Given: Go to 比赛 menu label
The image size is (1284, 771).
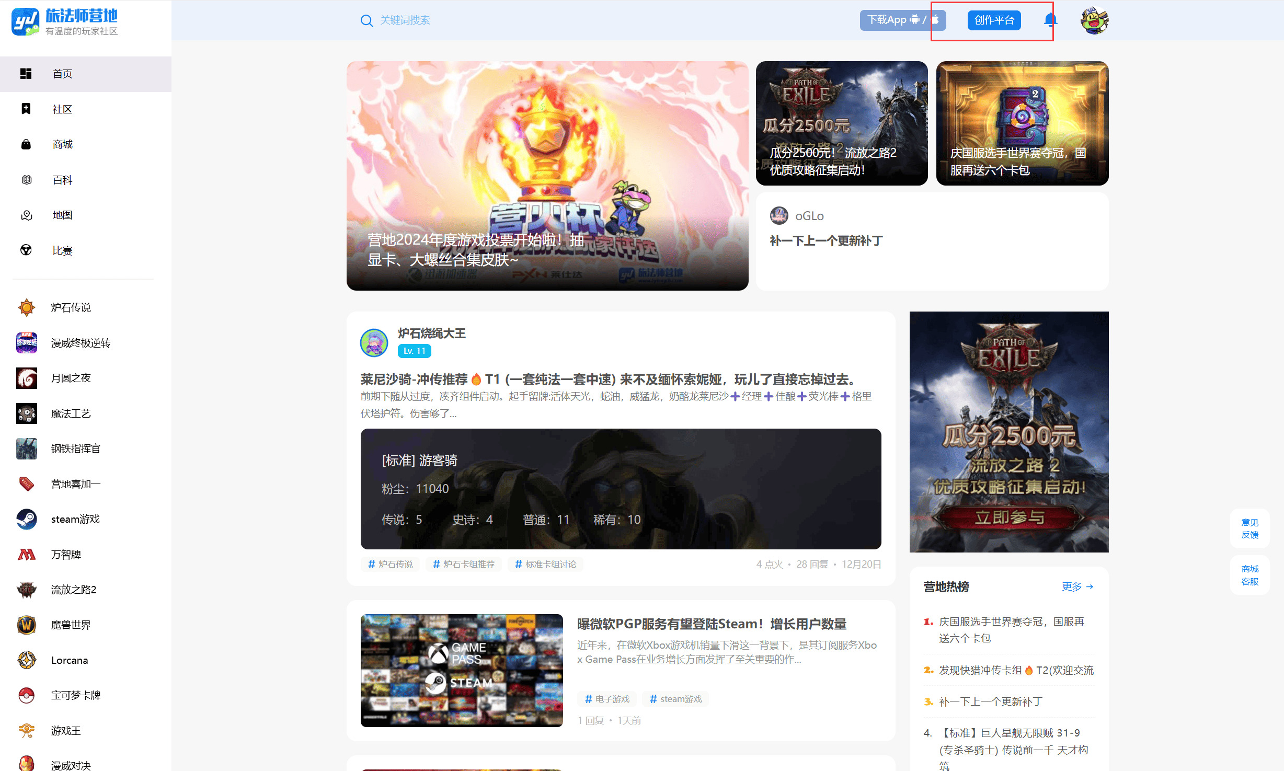Looking at the screenshot, I should pyautogui.click(x=62, y=250).
